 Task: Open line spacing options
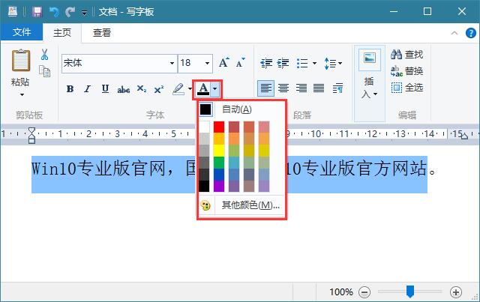333,64
